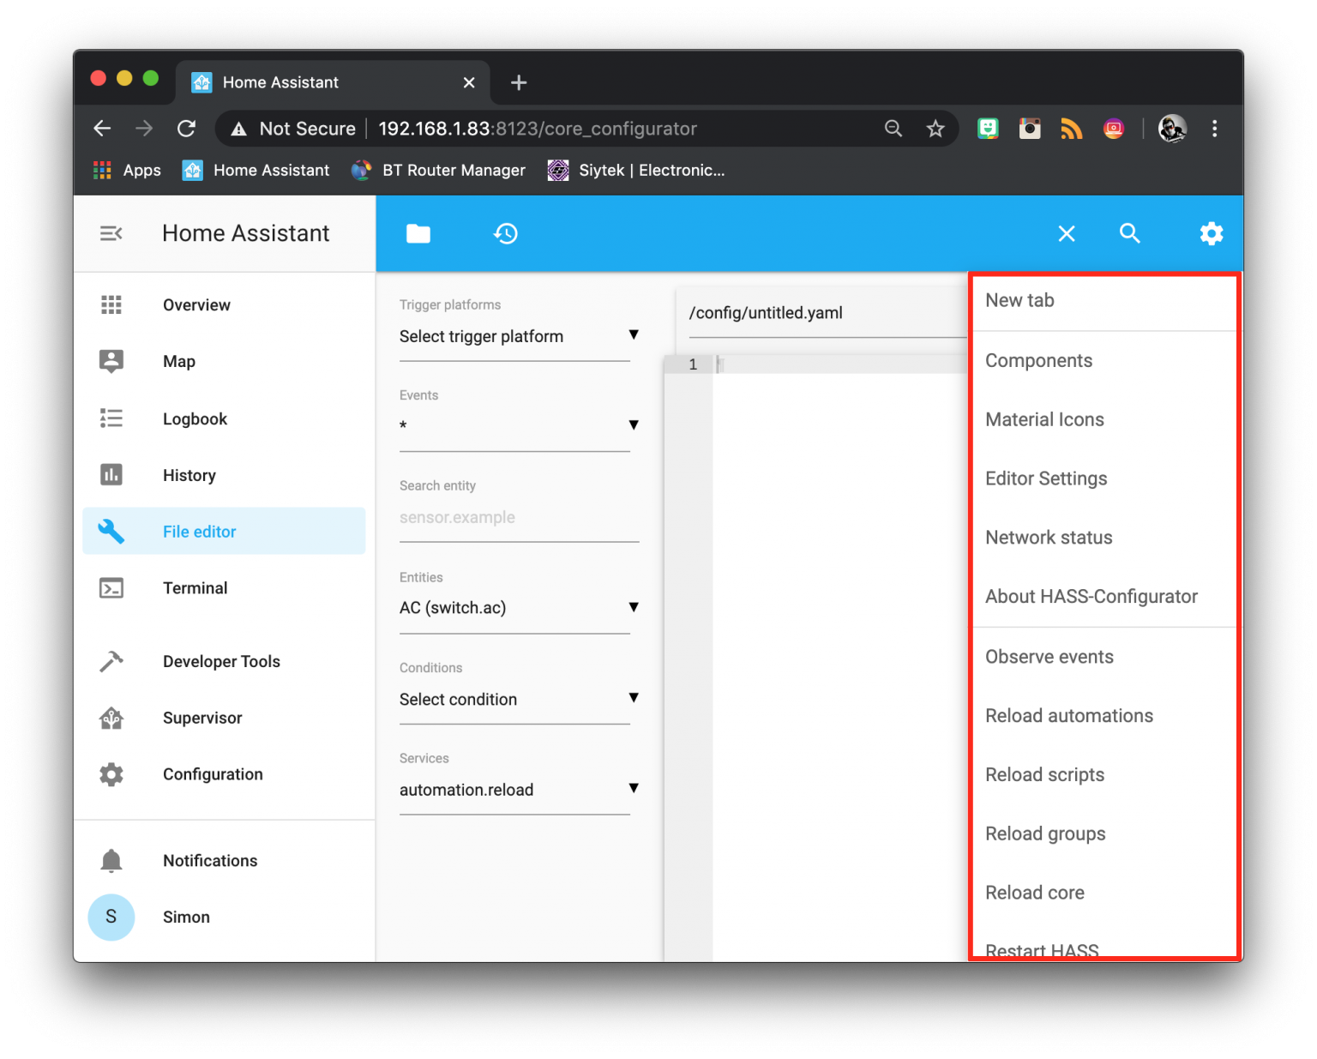The image size is (1317, 1059).
Task: Open the BT Router Manager bookmark
Action: click(x=453, y=170)
